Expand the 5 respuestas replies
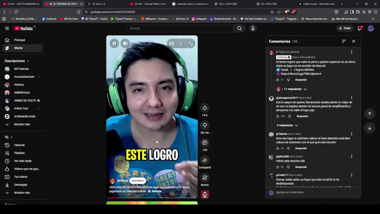The width and height of the screenshot is (380, 214). tap(287, 125)
